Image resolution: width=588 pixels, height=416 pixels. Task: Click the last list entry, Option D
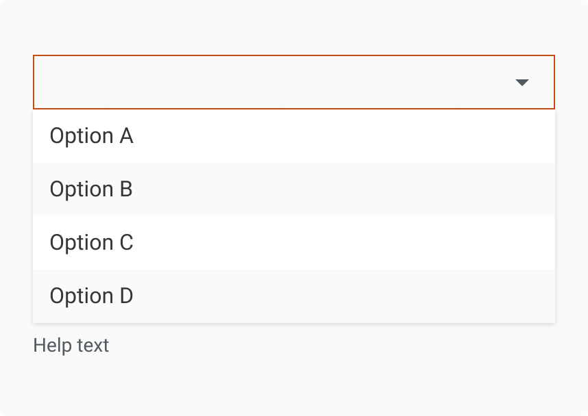[91, 296]
